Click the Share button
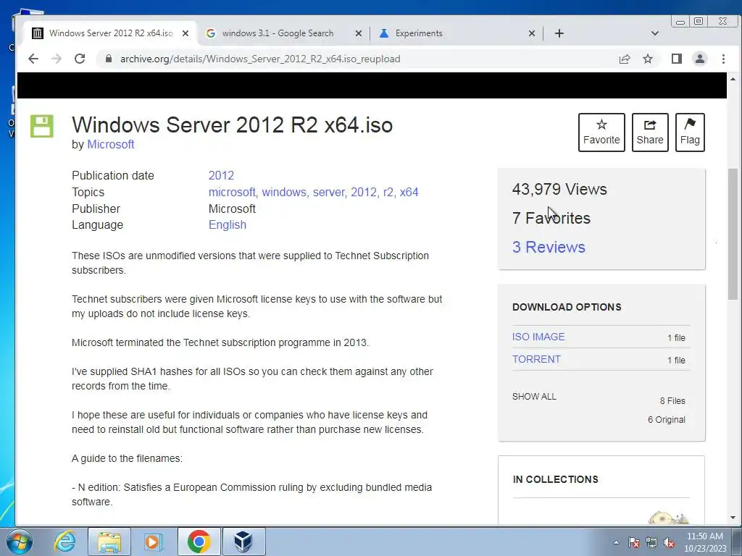The image size is (742, 556). [650, 132]
